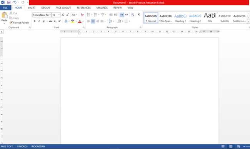This screenshot has height=149, width=250.
Task: Click Copy in the Clipboard group
Action: (14, 18)
